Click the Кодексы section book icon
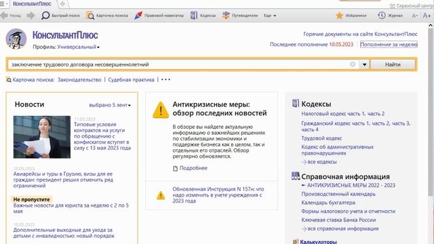This screenshot has width=434, height=244. (x=296, y=104)
